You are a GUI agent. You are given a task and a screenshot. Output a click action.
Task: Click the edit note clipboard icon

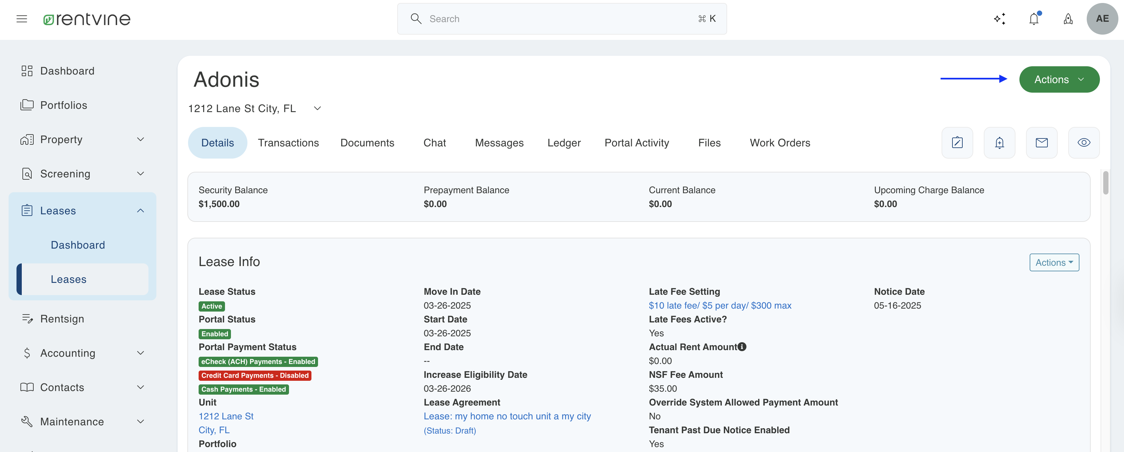click(x=957, y=142)
